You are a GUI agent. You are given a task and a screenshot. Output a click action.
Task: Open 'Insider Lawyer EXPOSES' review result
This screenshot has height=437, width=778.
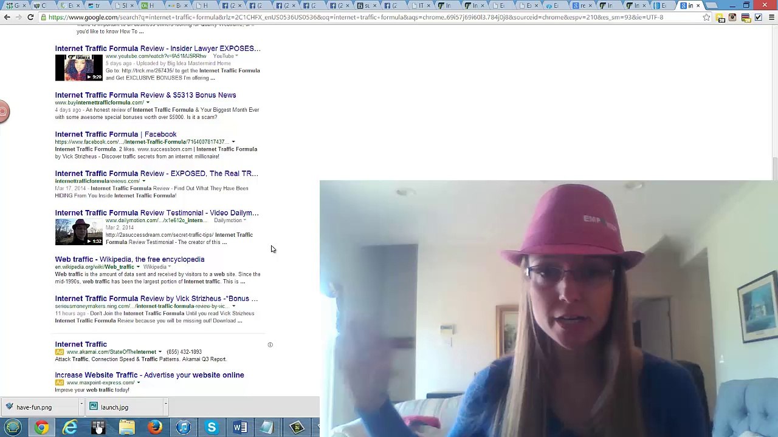coord(158,49)
